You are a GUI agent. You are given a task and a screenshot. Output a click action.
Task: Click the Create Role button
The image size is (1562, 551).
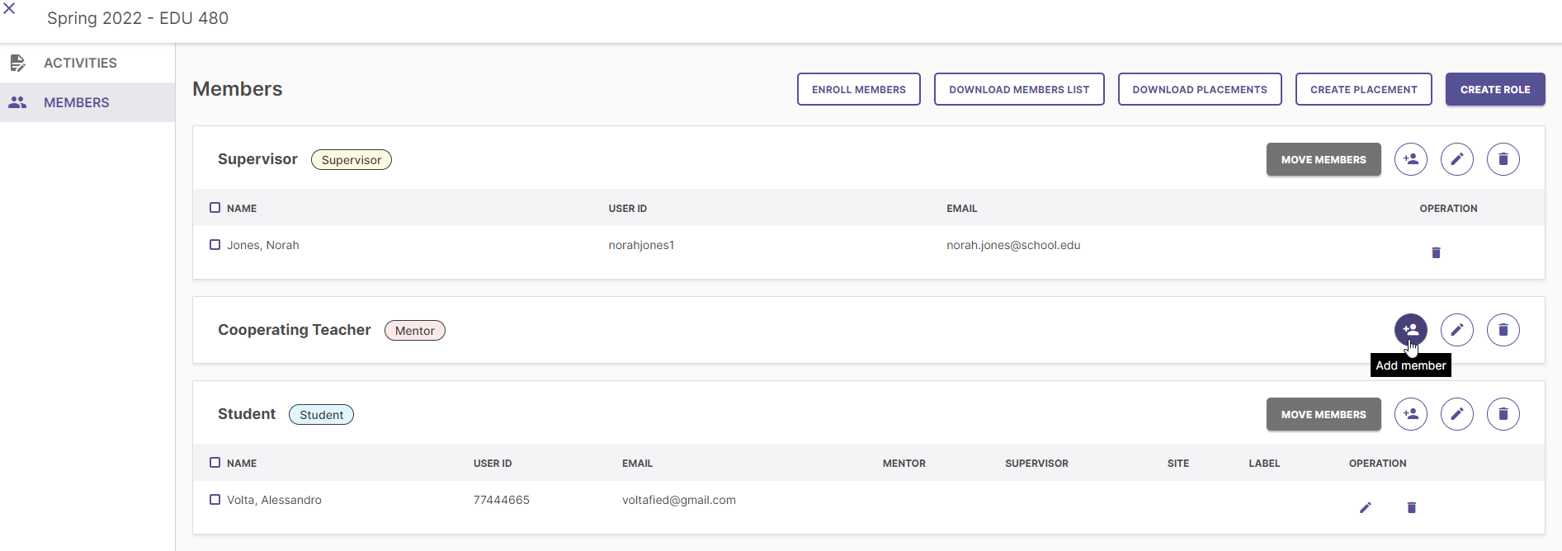tap(1495, 89)
